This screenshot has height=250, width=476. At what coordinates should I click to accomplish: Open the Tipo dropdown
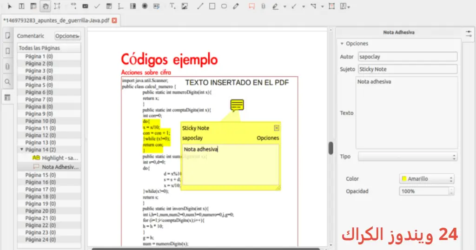407,157
